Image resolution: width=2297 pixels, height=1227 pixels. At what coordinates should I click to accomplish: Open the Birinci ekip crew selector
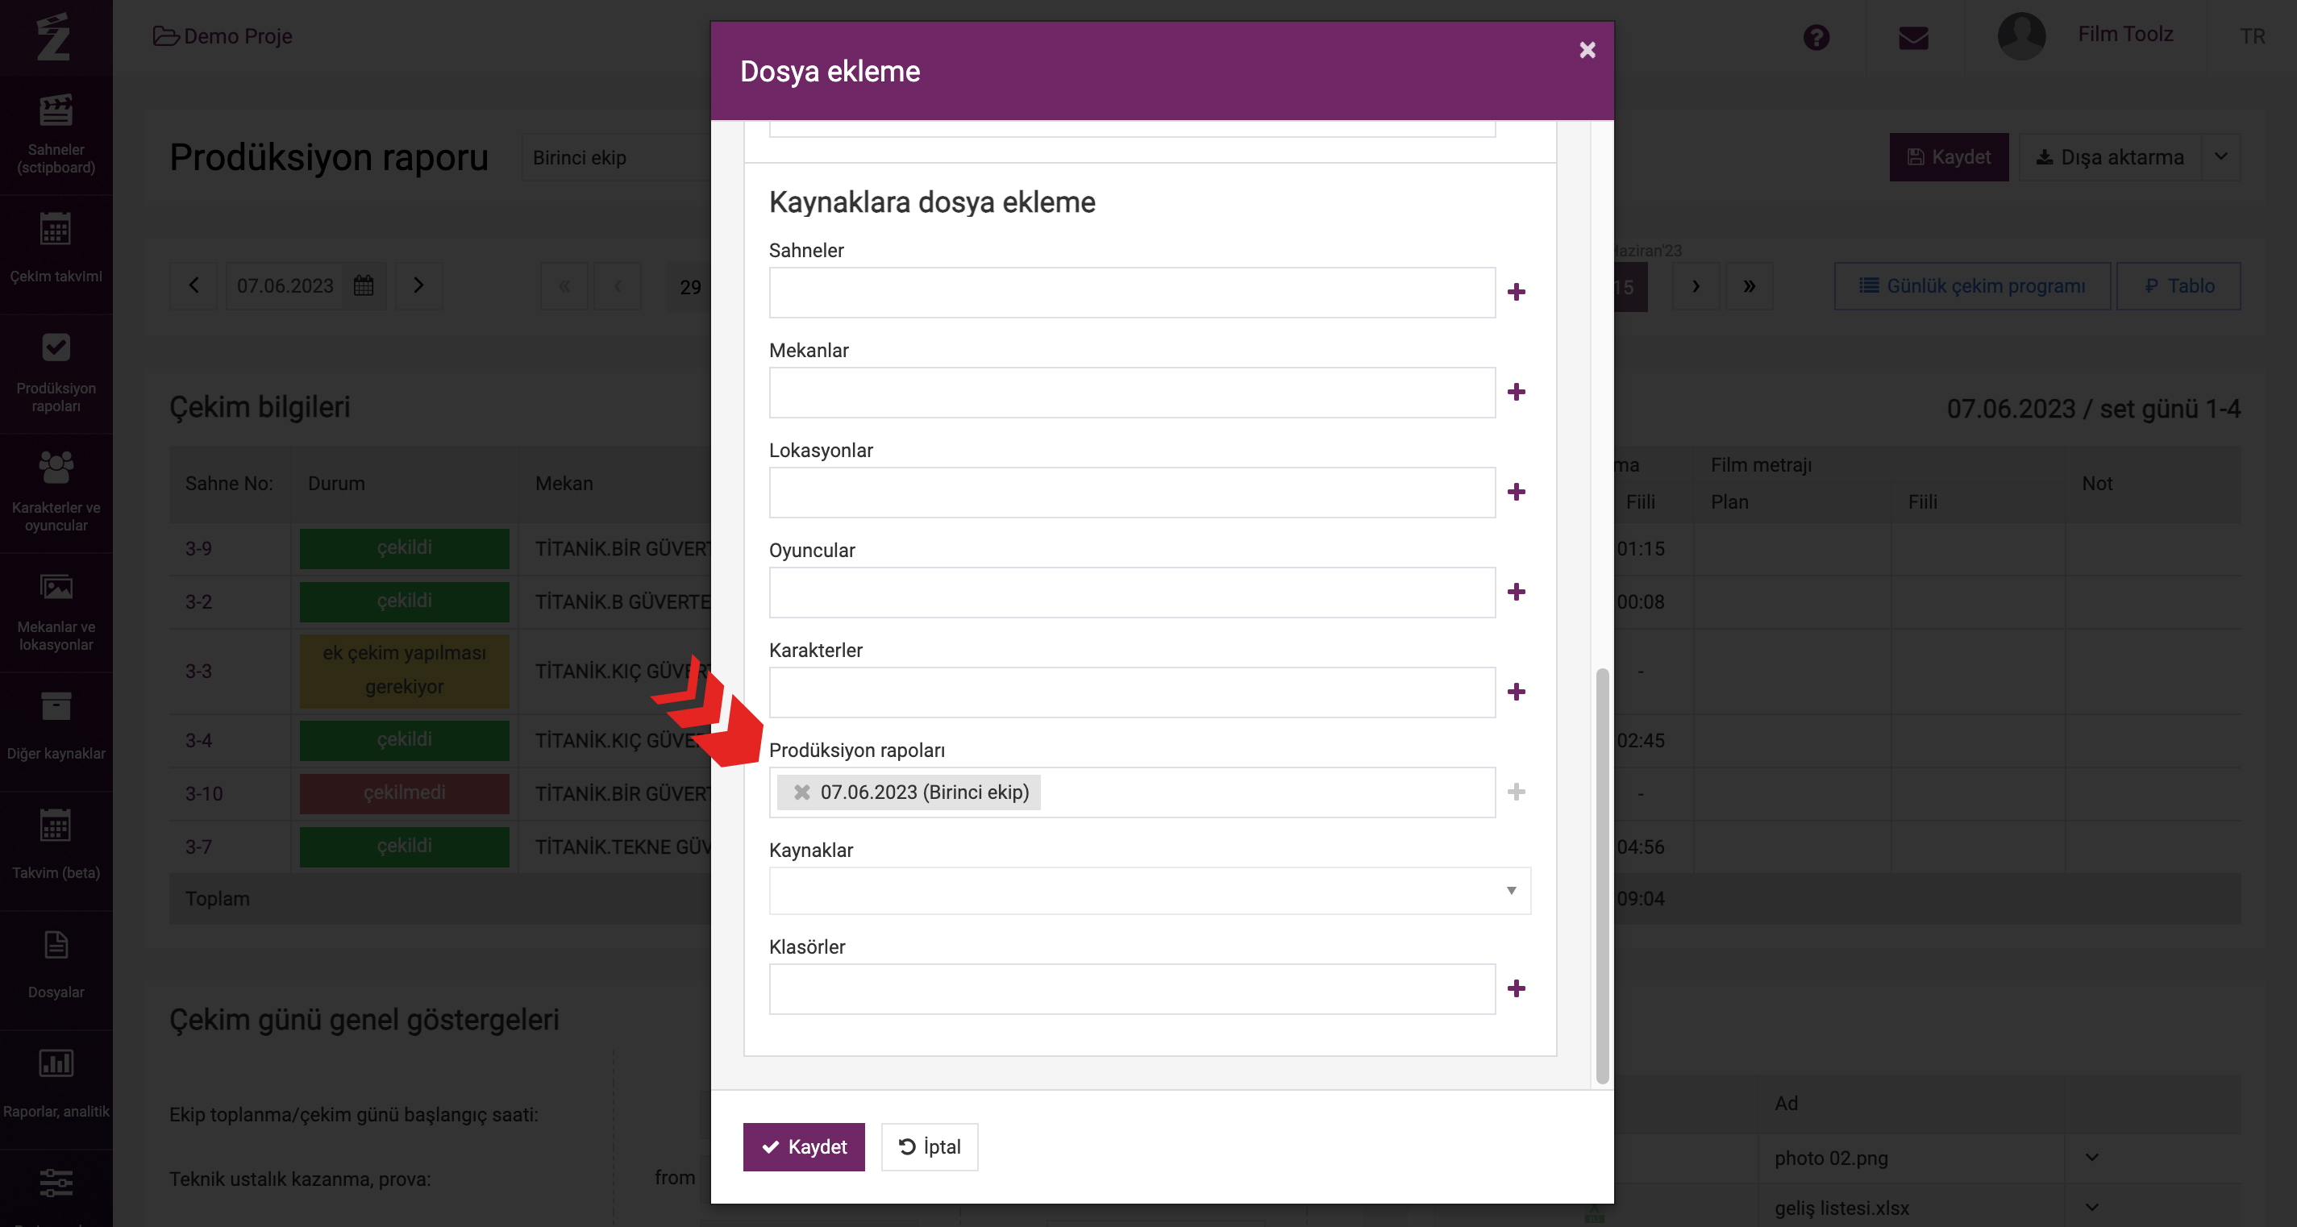(616, 158)
